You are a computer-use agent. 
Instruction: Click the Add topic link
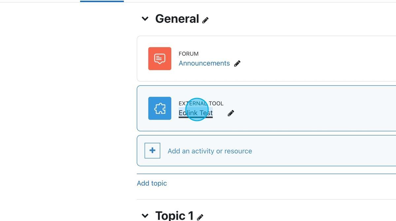[x=152, y=183]
